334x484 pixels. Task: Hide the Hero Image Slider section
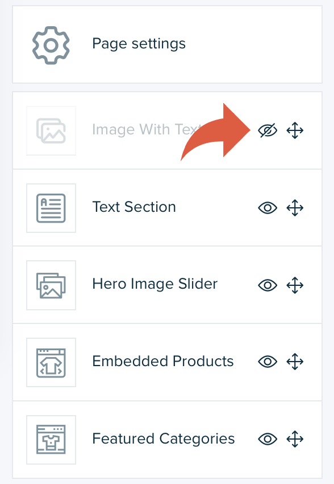(x=268, y=285)
